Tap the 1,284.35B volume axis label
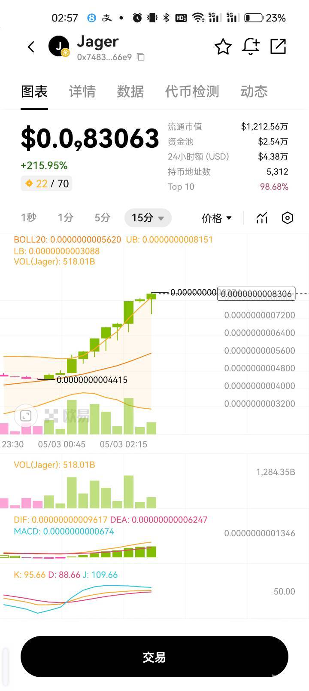This screenshot has height=691, width=309. (x=276, y=472)
